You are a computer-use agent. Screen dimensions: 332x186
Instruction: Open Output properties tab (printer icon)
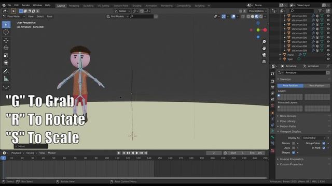[x=272, y=87]
